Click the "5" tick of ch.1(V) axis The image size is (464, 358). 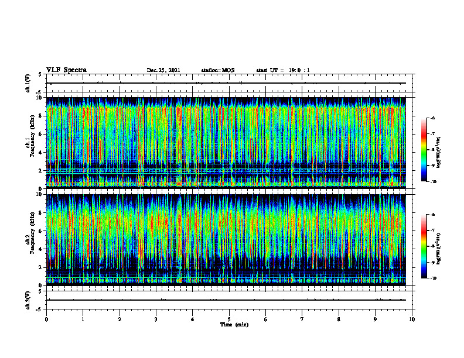(40, 74)
